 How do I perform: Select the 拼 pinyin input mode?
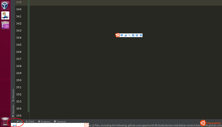[x=137, y=35]
